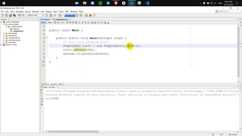Click the start macro recording red icon

pyautogui.click(x=99, y=23)
